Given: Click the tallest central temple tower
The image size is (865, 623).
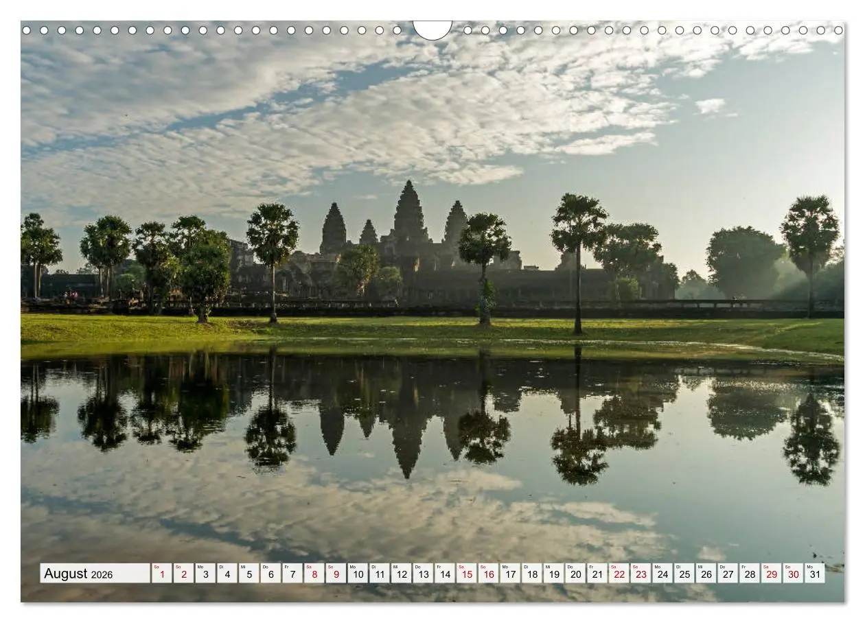Looking at the screenshot, I should click(x=409, y=213).
